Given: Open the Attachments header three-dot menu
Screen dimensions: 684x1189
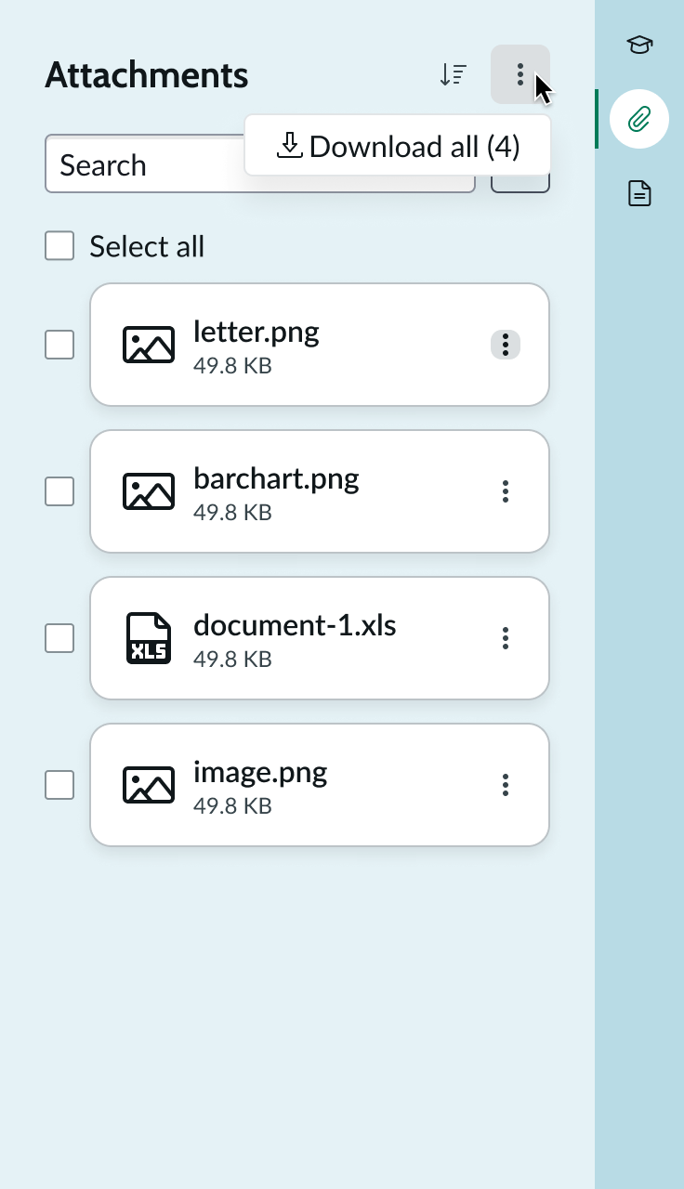Looking at the screenshot, I should (520, 74).
